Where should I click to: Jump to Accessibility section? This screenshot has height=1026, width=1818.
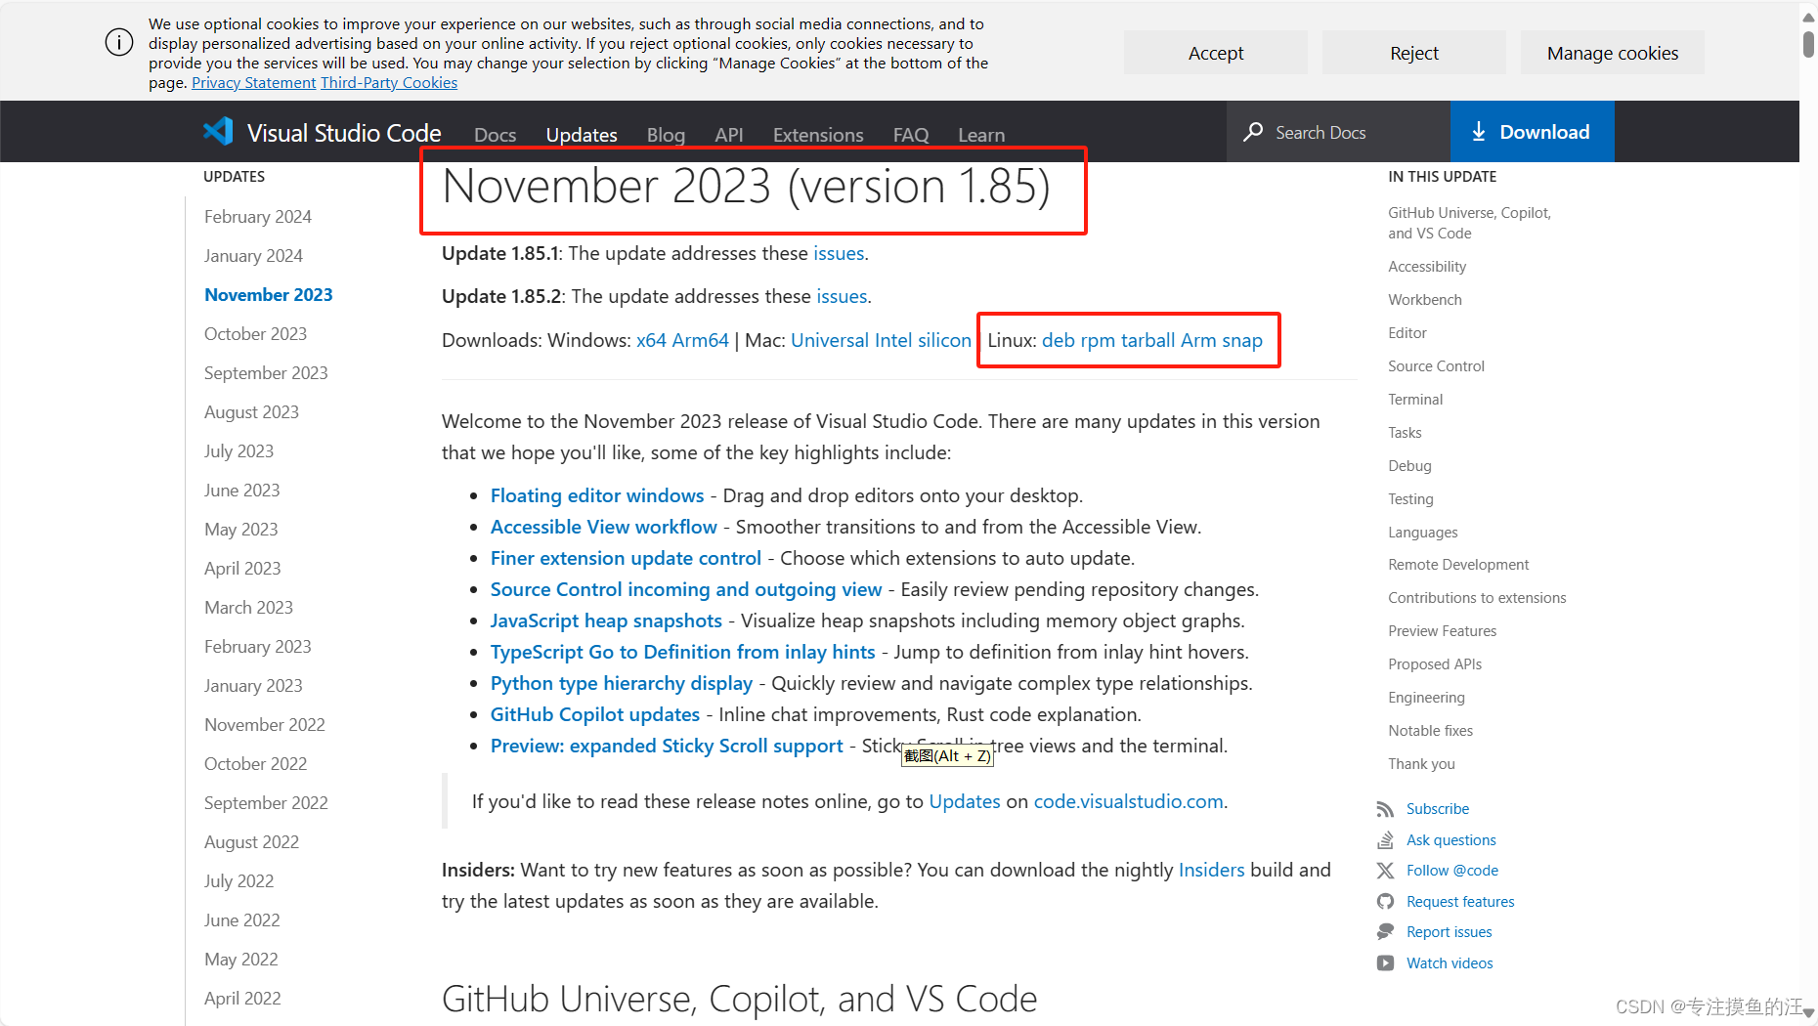1427,267
